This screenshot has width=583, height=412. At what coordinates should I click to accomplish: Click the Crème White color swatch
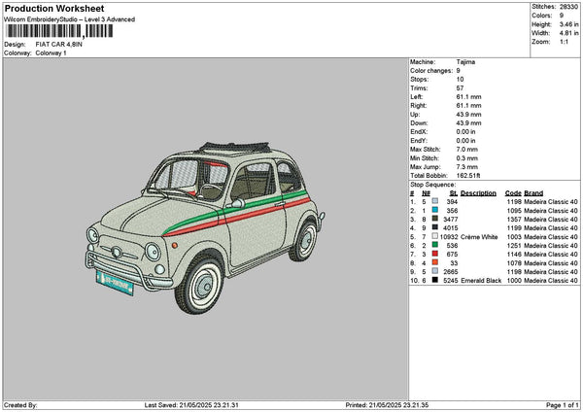(434, 236)
